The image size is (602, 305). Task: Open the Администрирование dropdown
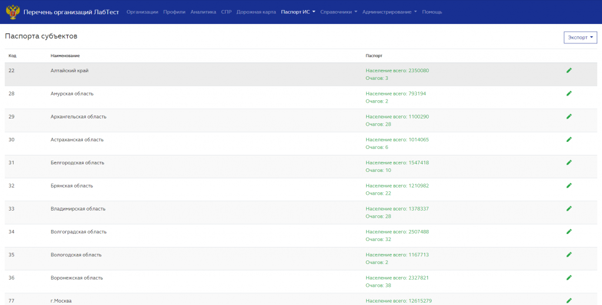[x=389, y=12]
